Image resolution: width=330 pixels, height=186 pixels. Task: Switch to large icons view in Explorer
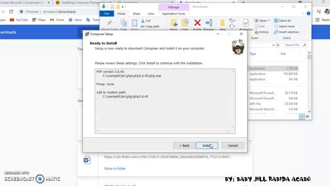pyautogui.click(x=307, y=117)
